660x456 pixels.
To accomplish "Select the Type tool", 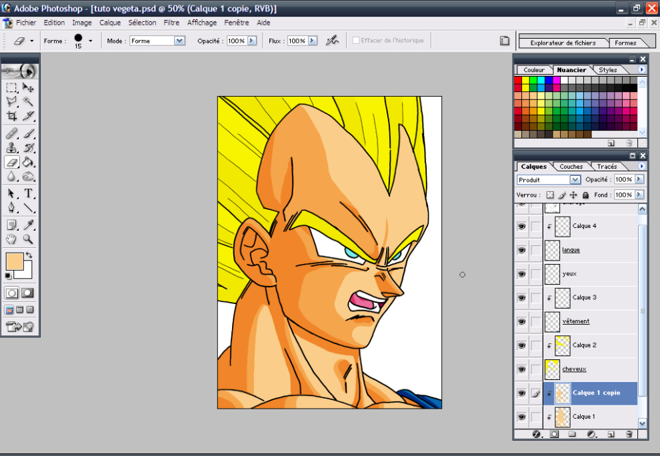I will (28, 193).
